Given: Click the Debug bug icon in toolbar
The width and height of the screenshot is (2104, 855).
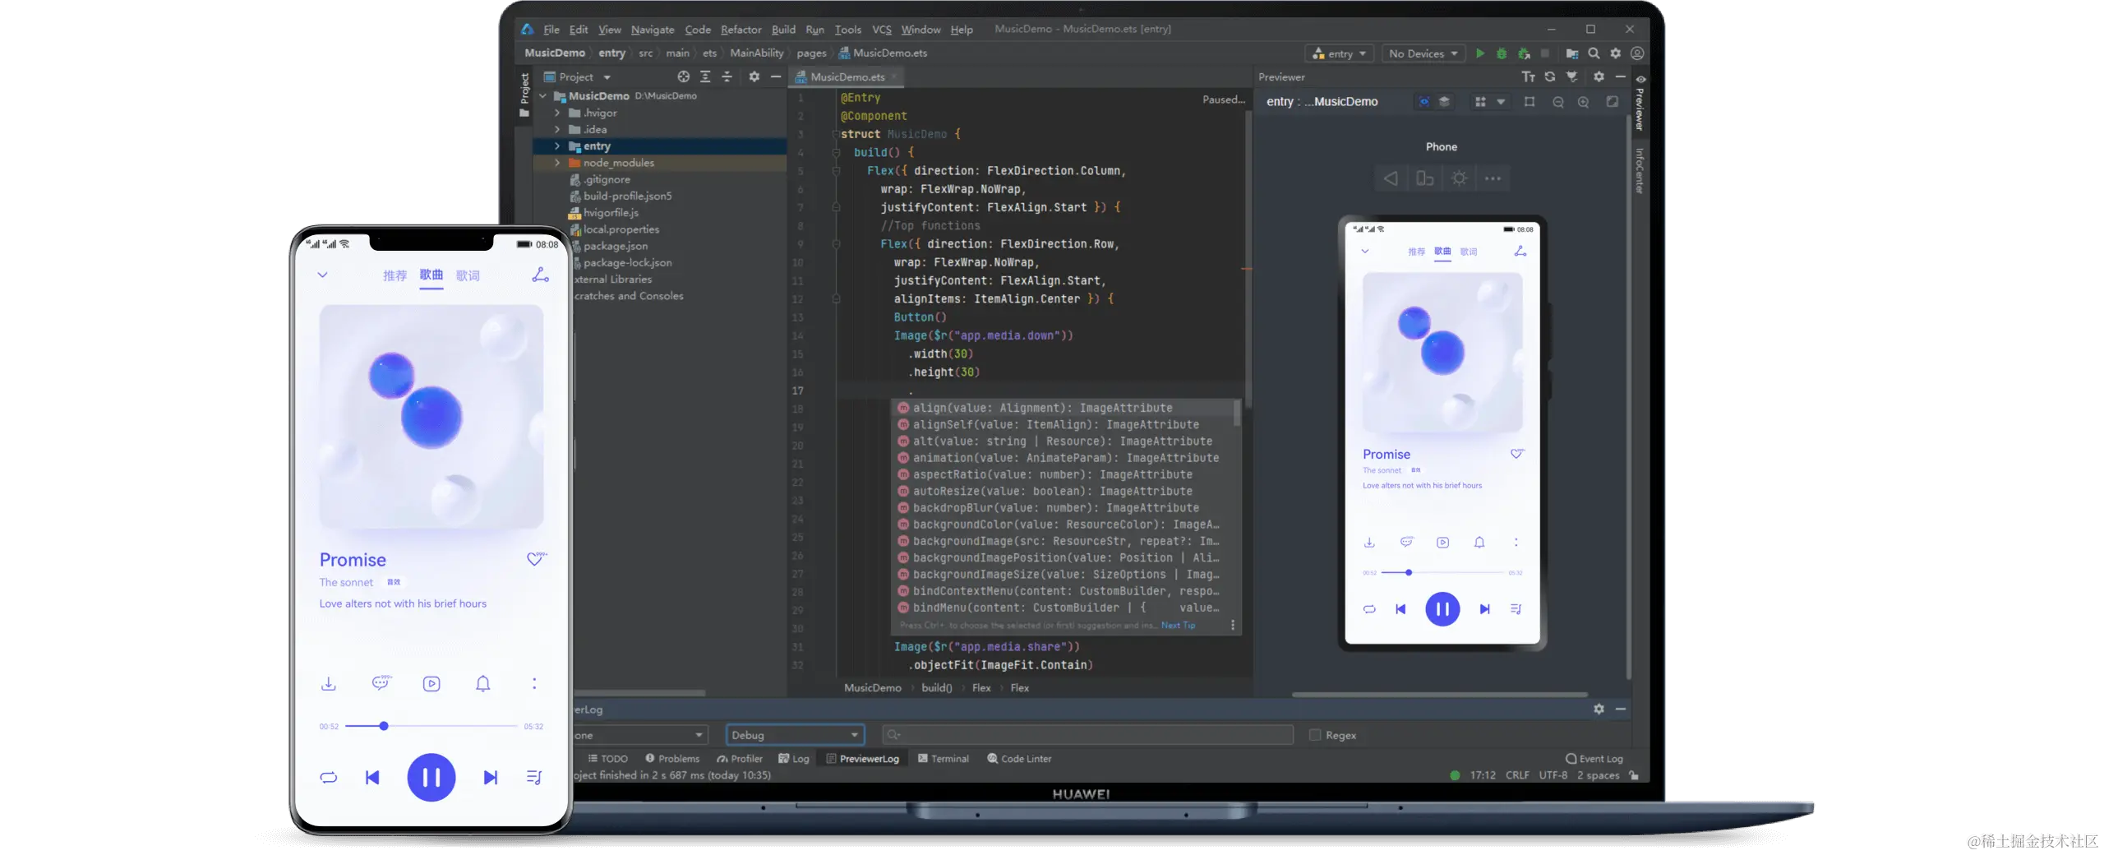Looking at the screenshot, I should coord(1502,53).
